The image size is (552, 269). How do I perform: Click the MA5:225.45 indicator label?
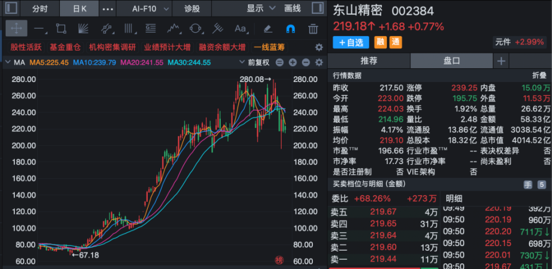click(49, 63)
